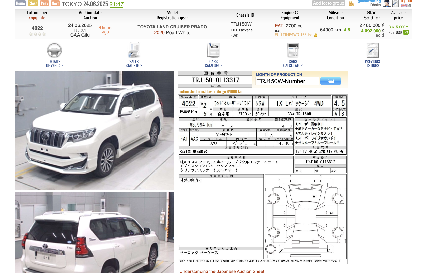This screenshot has width=430, height=273.
Task: Click the Engine CC Equipment column header
Action: click(290, 15)
